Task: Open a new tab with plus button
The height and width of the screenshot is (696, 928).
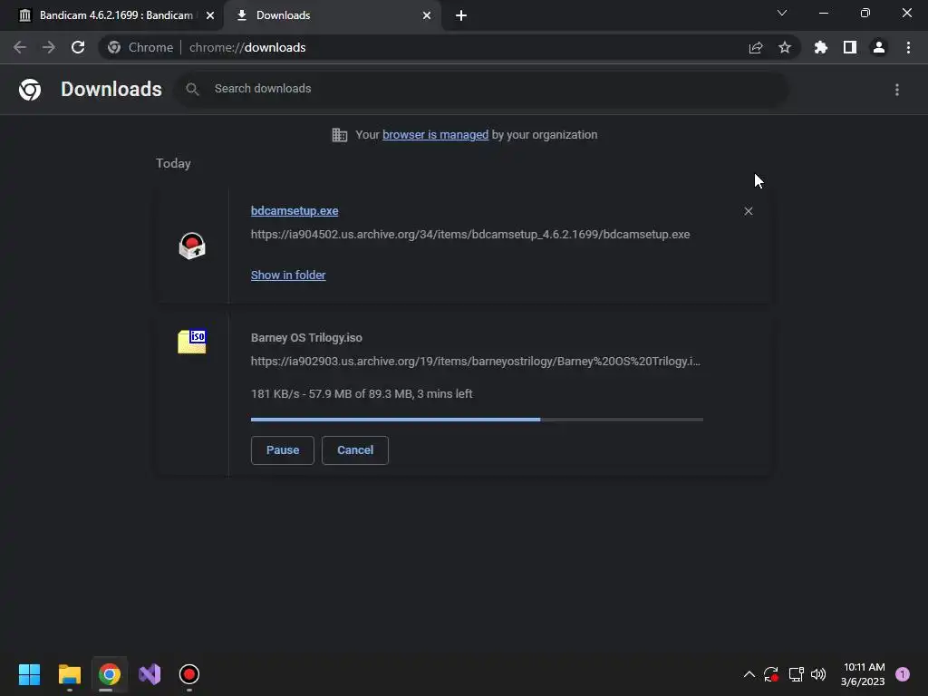Action: [x=461, y=15]
